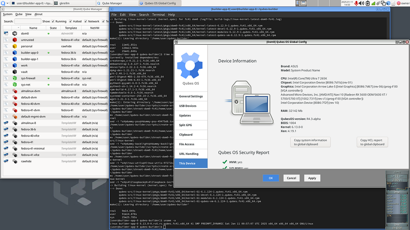
Task: Open the USB Devices settings tab
Action: tap(188, 106)
